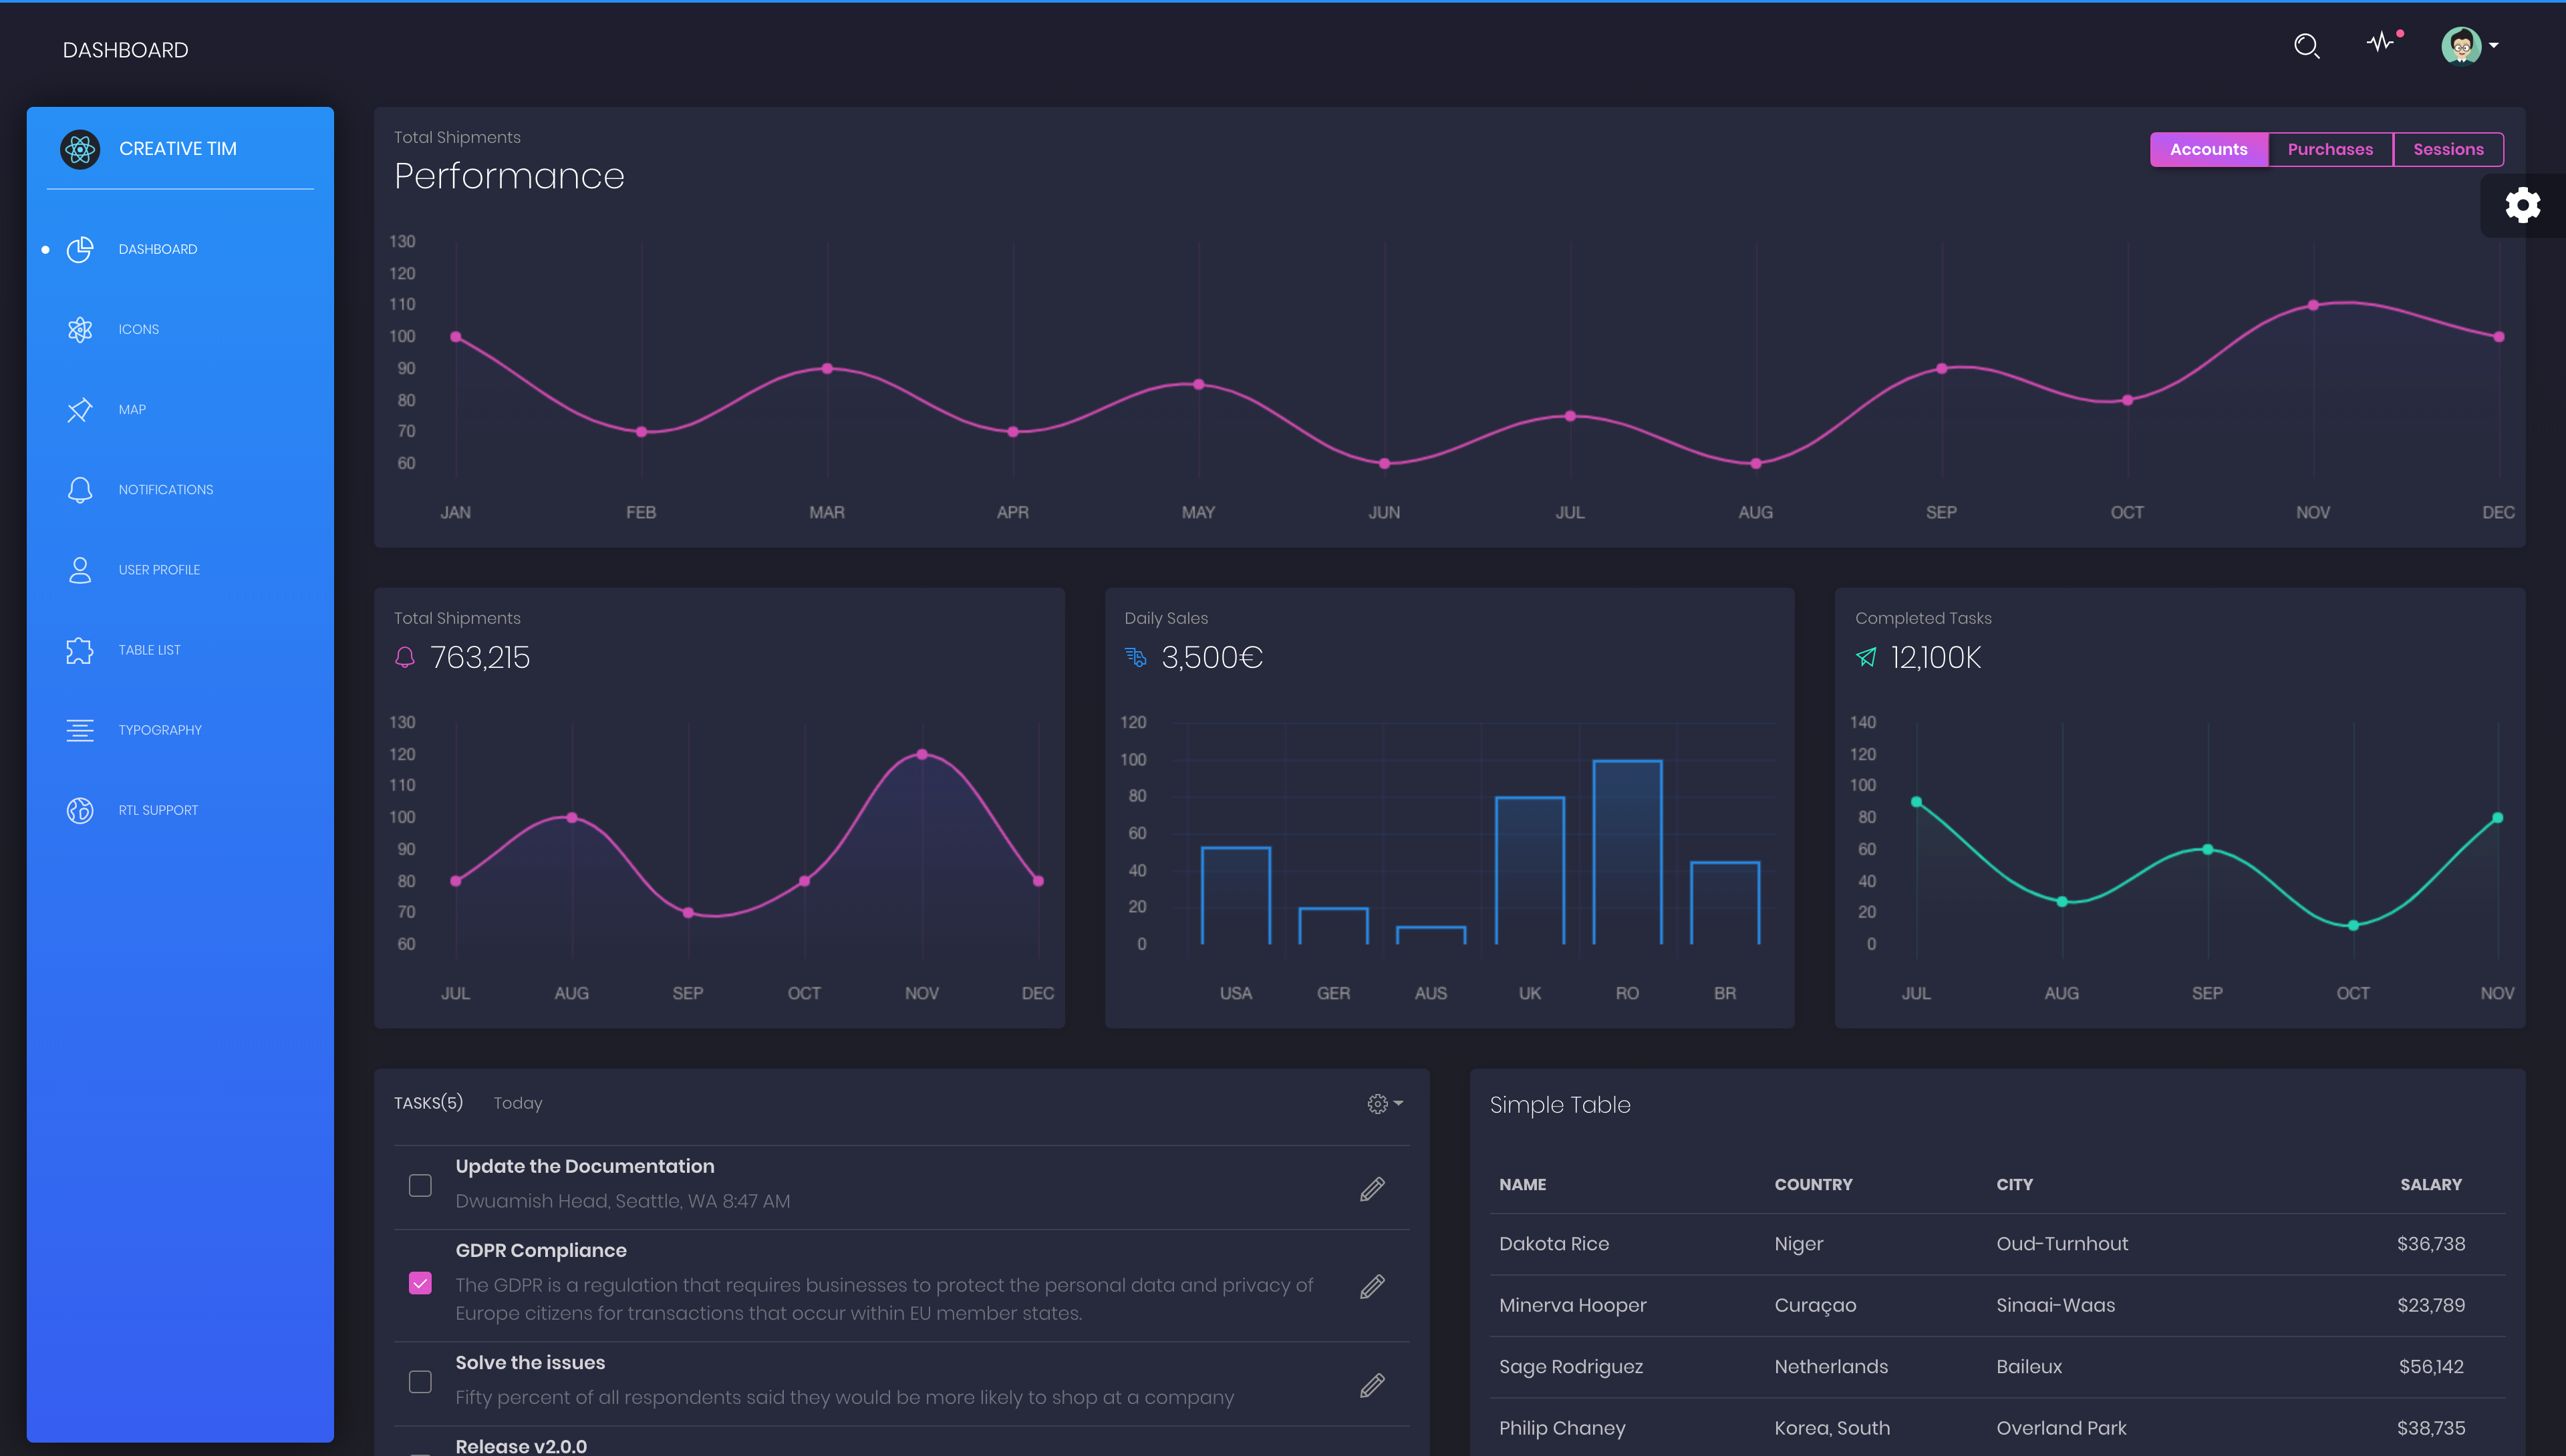Check the Solve the issues checkbox

tap(420, 1381)
